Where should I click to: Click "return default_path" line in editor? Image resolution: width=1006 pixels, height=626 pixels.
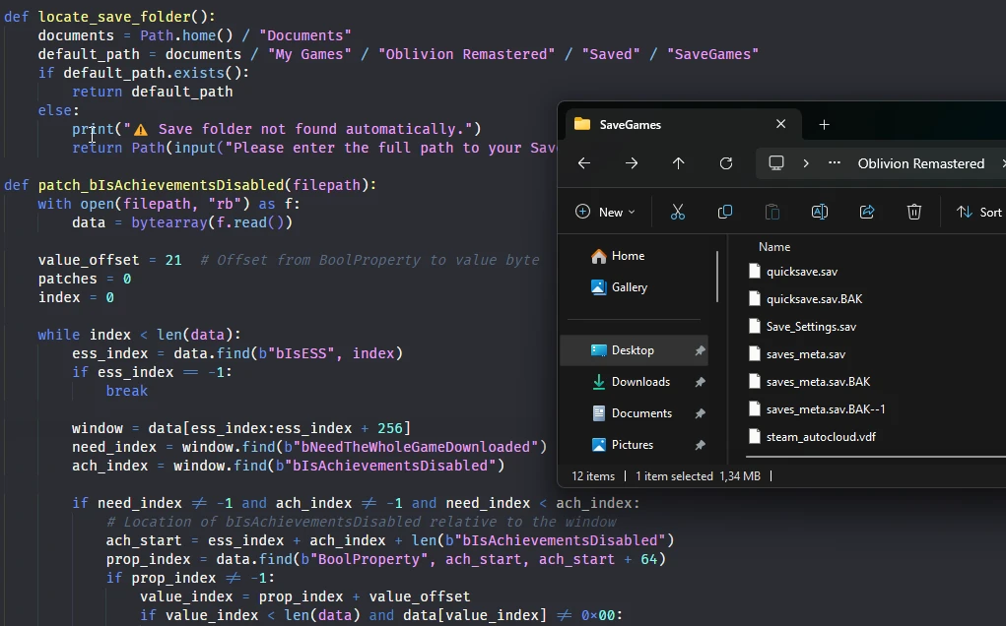[153, 92]
